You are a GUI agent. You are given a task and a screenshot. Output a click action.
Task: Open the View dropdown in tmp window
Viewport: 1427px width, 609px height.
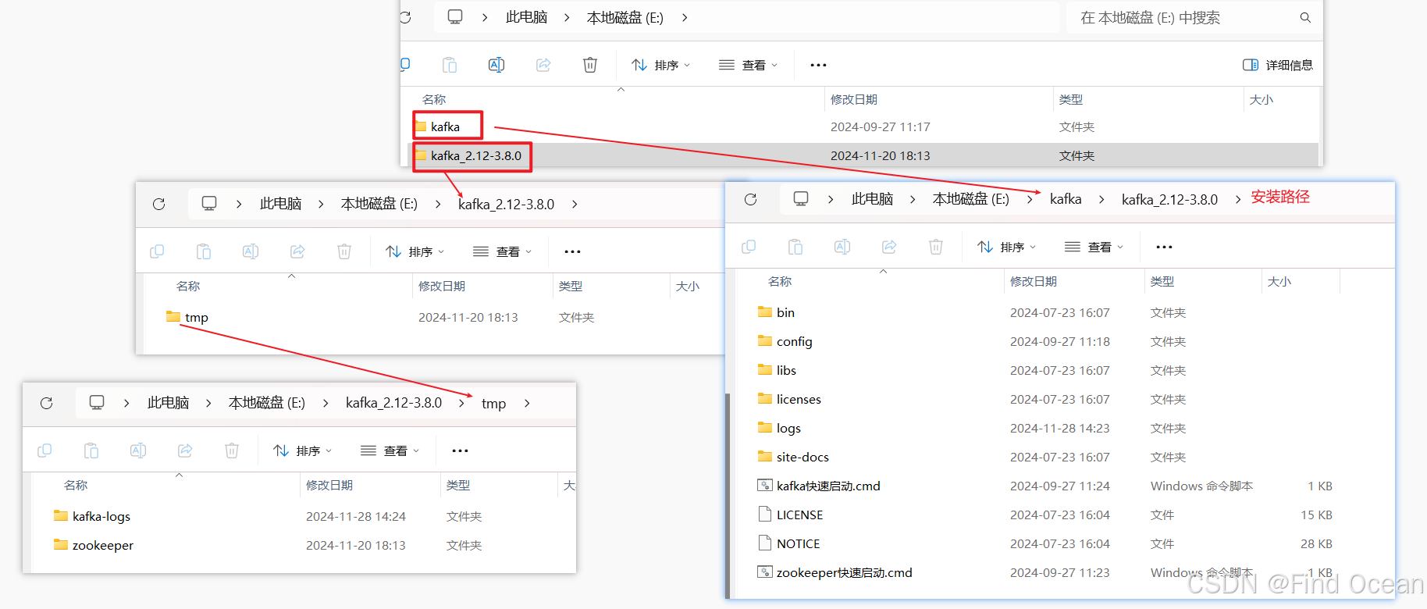tap(390, 451)
